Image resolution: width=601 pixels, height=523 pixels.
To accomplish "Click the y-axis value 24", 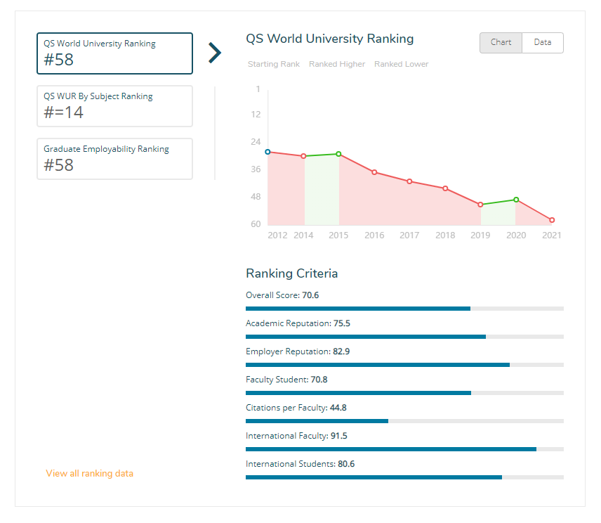I will pyautogui.click(x=256, y=142).
